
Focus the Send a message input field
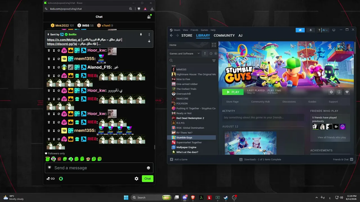(99, 168)
